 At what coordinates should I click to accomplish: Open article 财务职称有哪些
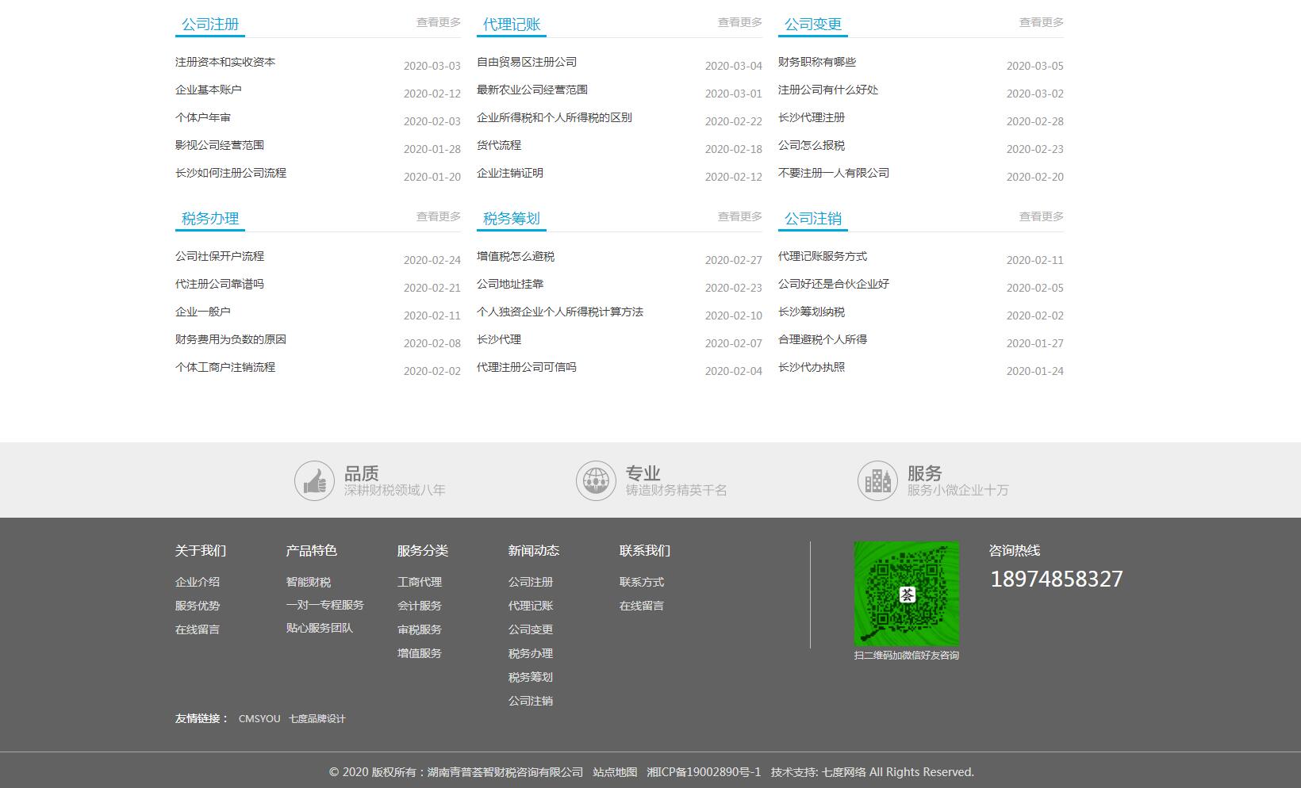tap(817, 62)
